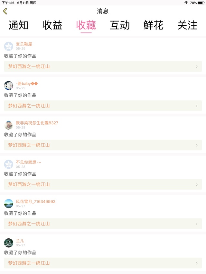
Task: Expand chevron on 宝贝鞋屋's work row
Action: (x=197, y=66)
